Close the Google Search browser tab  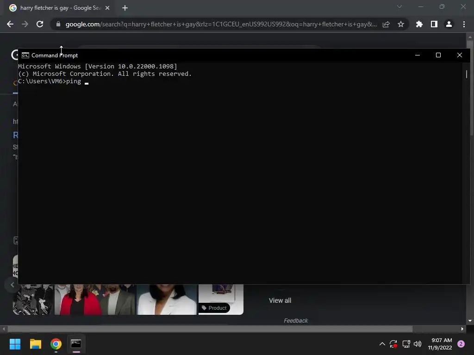click(x=107, y=8)
